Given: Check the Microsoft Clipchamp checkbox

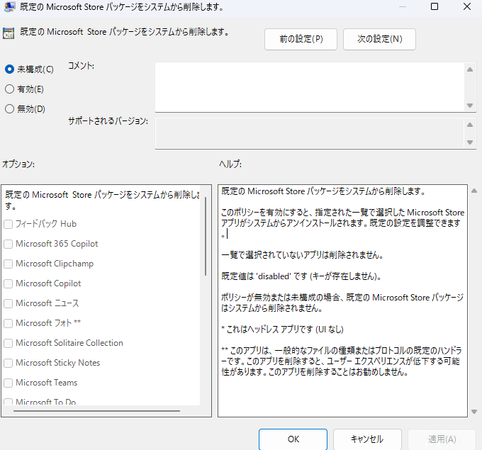Looking at the screenshot, I should click(9, 264).
